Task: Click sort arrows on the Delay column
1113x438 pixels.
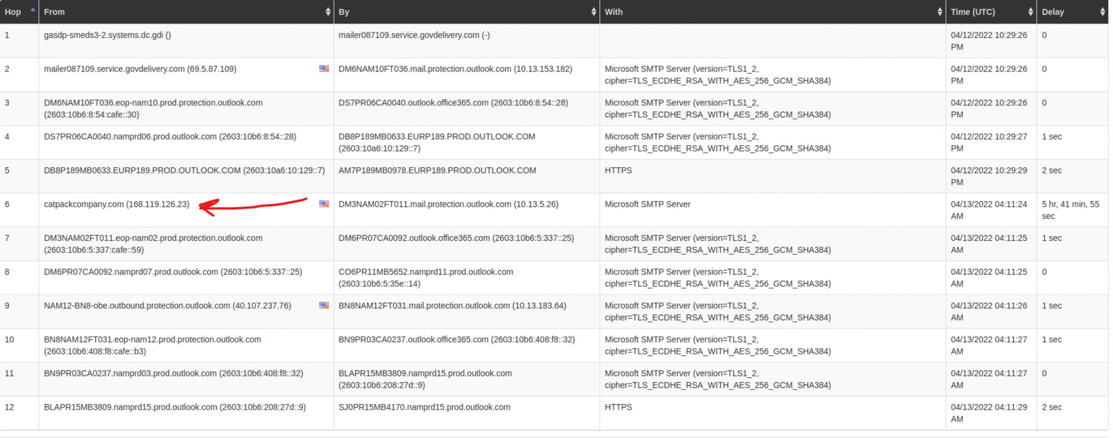Action: (x=1102, y=12)
